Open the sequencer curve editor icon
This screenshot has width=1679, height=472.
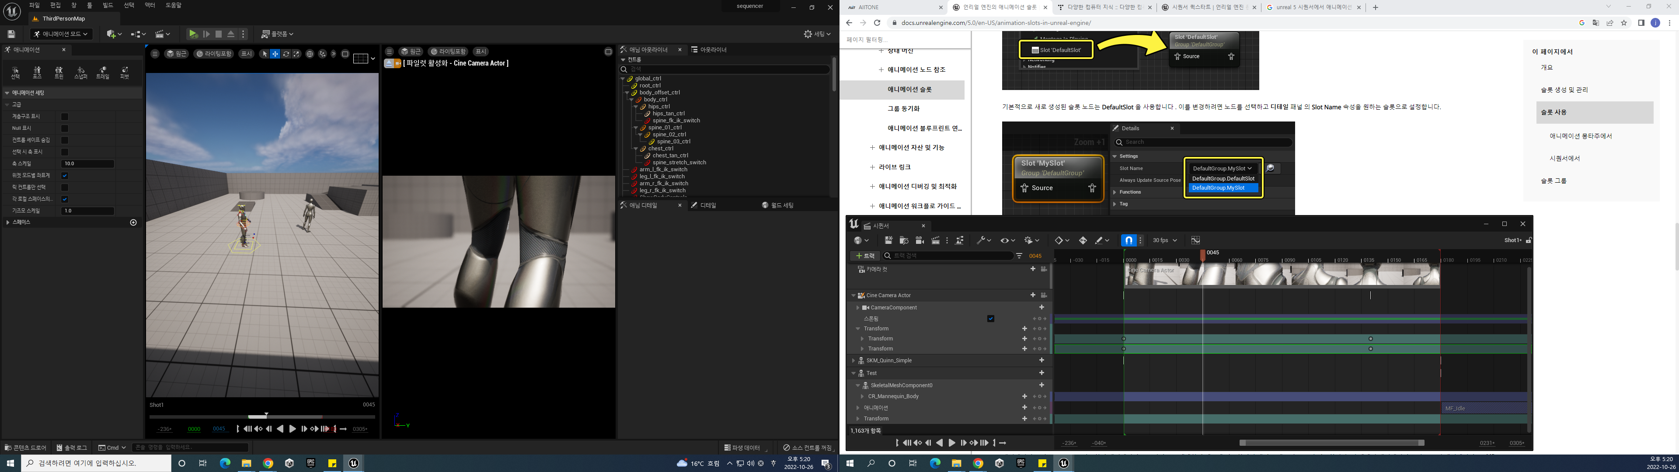coord(1195,240)
